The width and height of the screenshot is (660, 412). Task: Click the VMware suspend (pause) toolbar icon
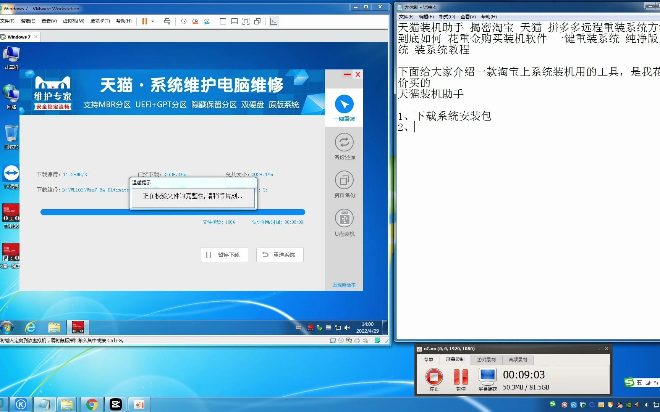[145, 21]
